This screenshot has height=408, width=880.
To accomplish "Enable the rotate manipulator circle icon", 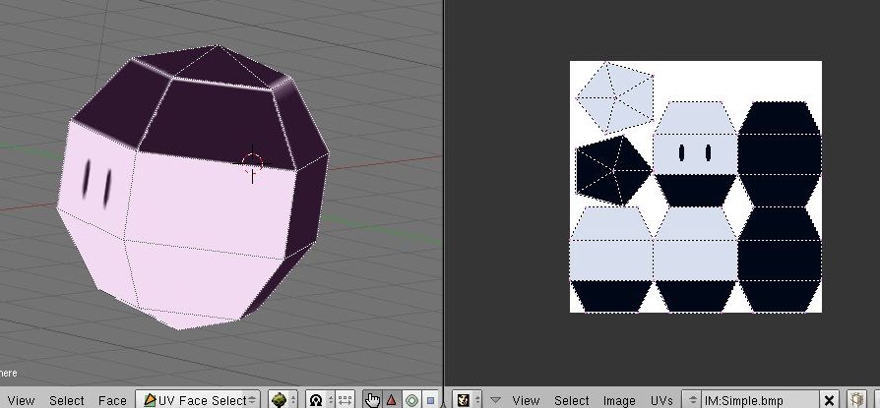I will tap(411, 400).
